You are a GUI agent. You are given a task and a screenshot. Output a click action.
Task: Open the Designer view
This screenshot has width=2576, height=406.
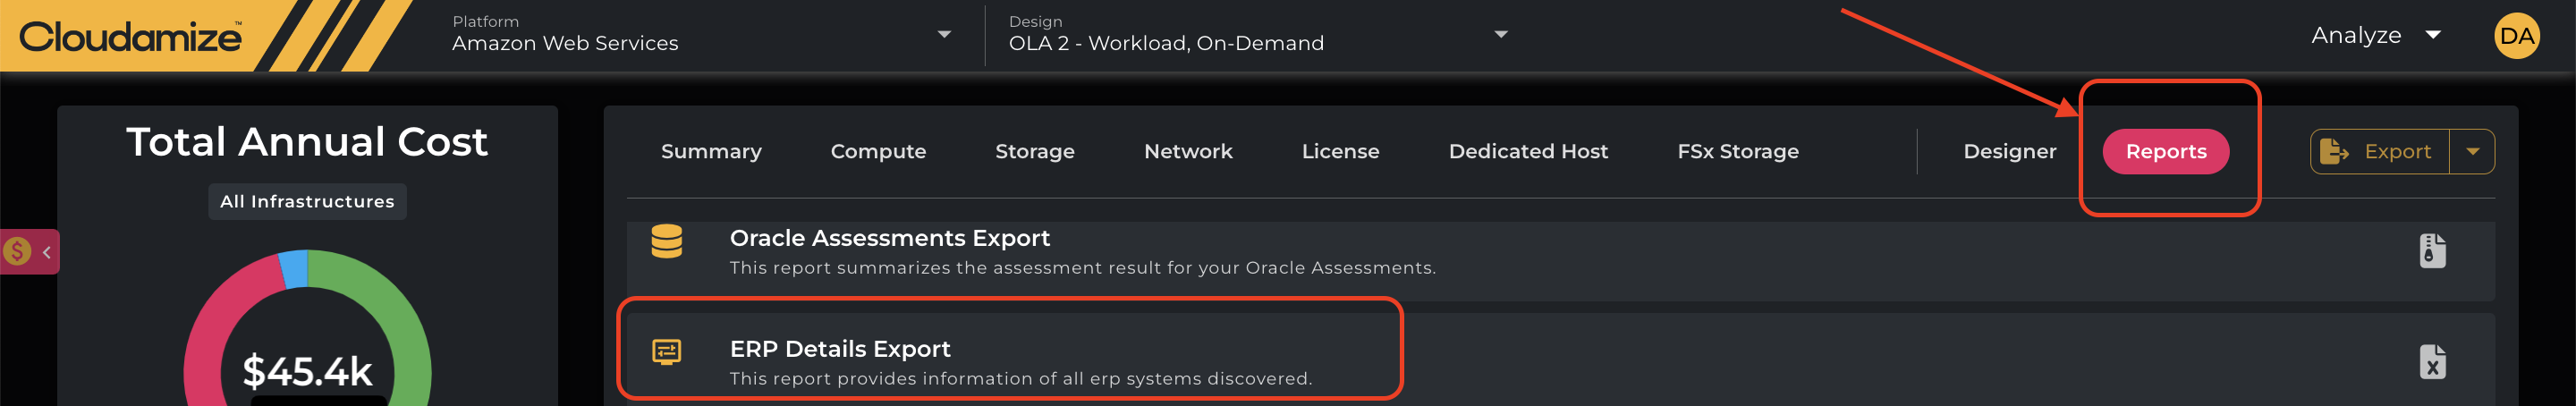click(x=2009, y=152)
